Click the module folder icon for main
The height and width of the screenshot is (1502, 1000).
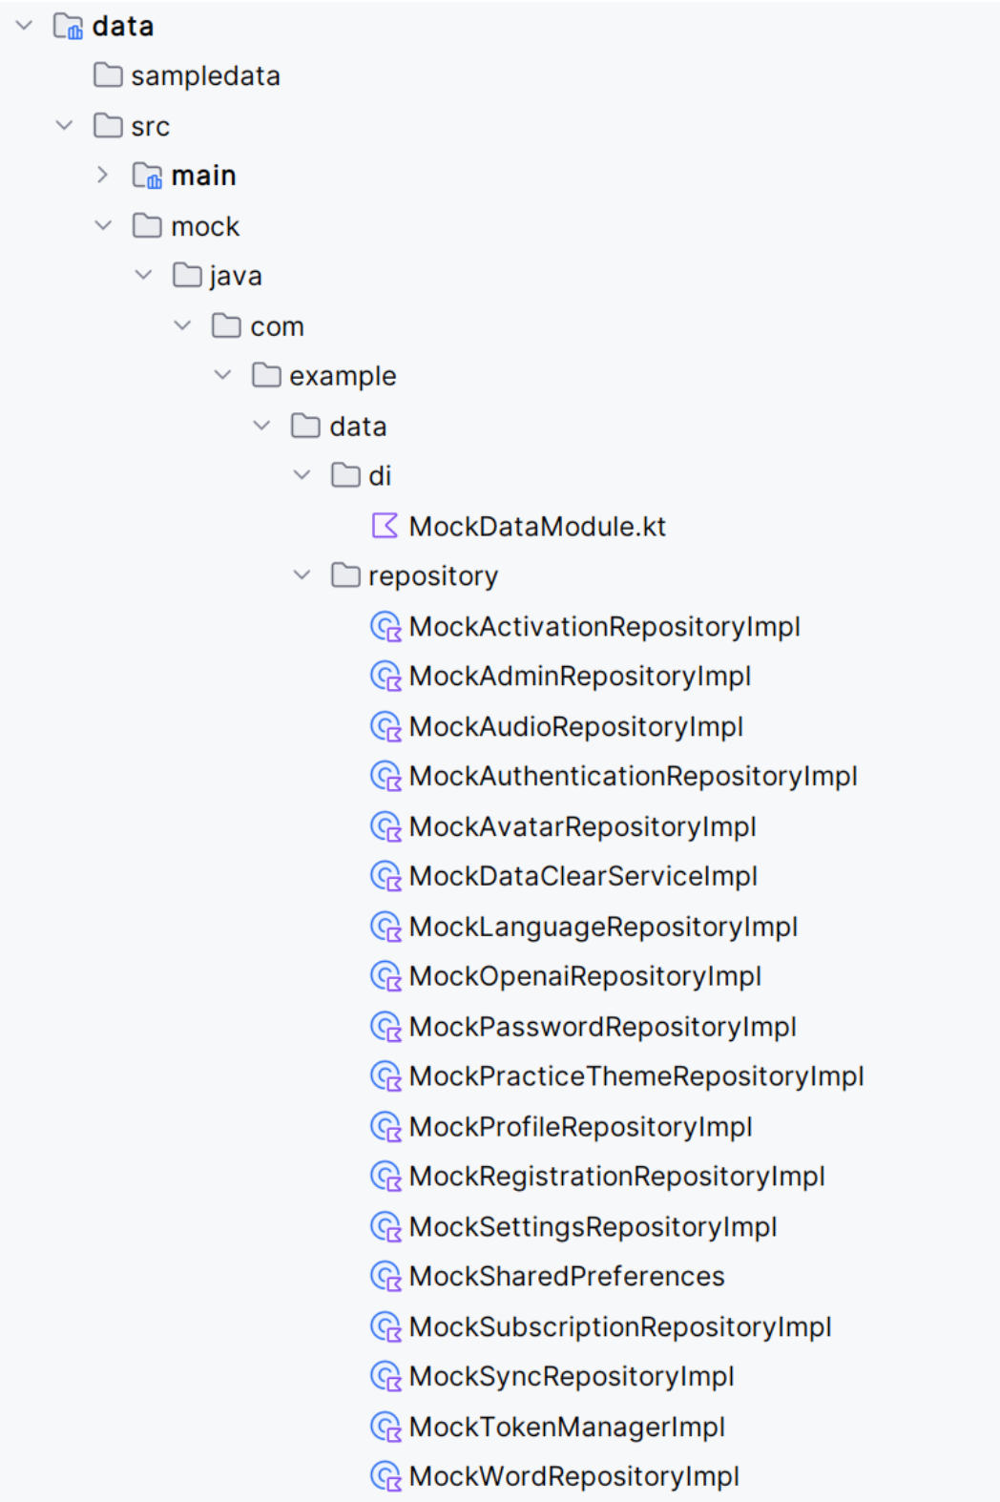[147, 176]
